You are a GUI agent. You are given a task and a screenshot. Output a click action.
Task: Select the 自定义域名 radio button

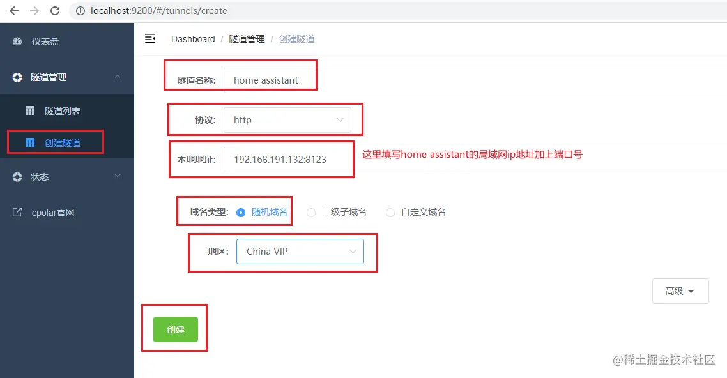tap(390, 212)
